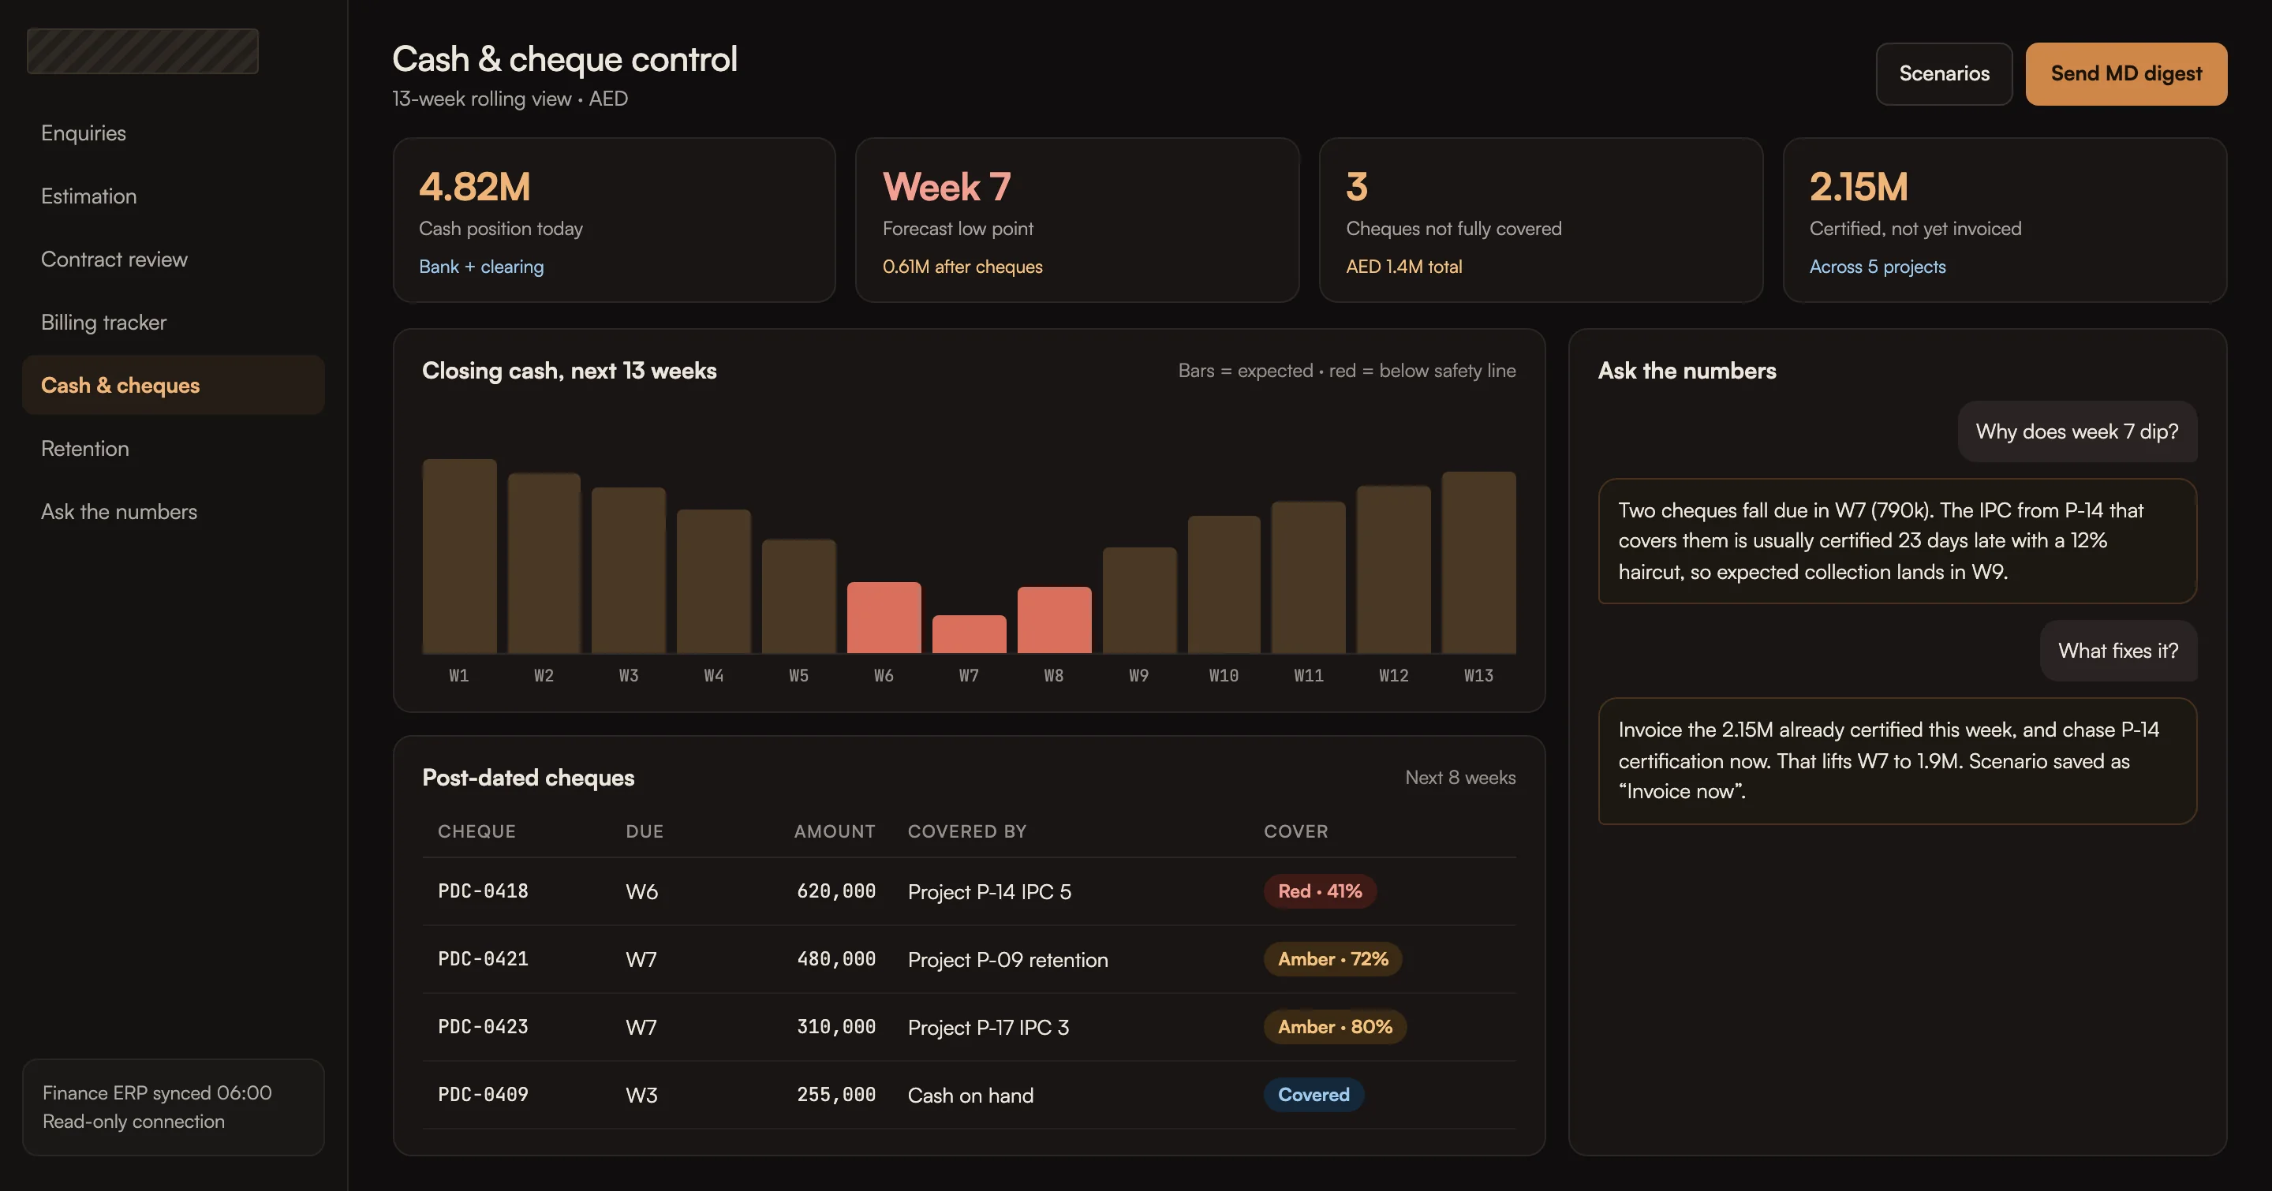
Task: Select cheque PDC-0409 row label
Action: pos(484,1095)
